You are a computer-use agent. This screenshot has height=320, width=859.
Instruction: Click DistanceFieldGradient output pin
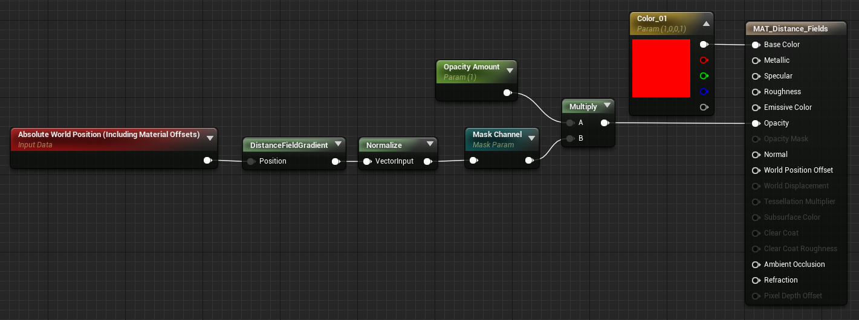click(336, 161)
